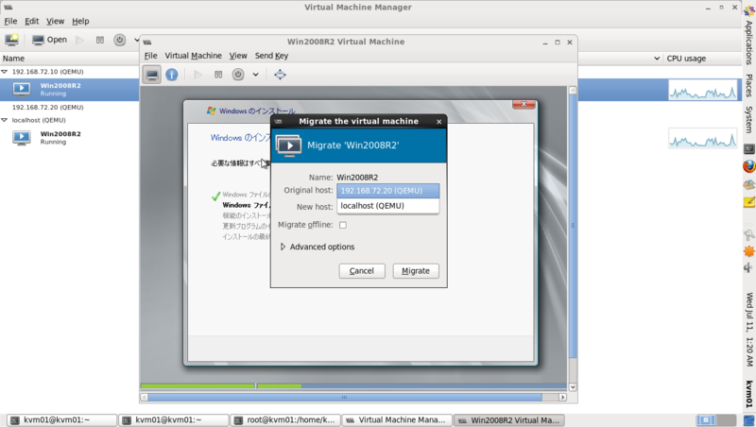This screenshot has height=427, width=756.
Task: Open File menu in Win2008R2 window
Action: tap(151, 56)
